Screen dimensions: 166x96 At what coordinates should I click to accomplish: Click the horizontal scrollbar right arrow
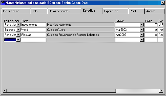point(161,90)
